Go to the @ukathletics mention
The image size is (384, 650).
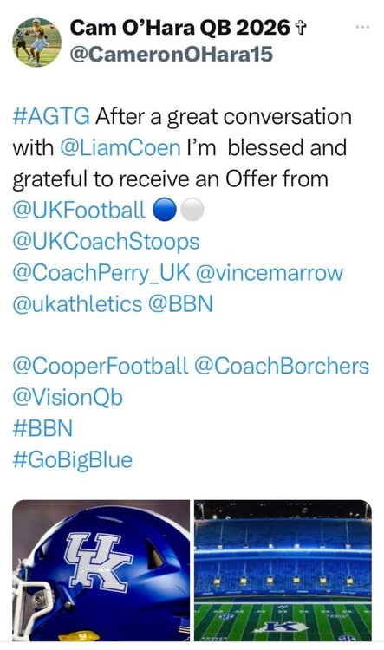point(77,304)
